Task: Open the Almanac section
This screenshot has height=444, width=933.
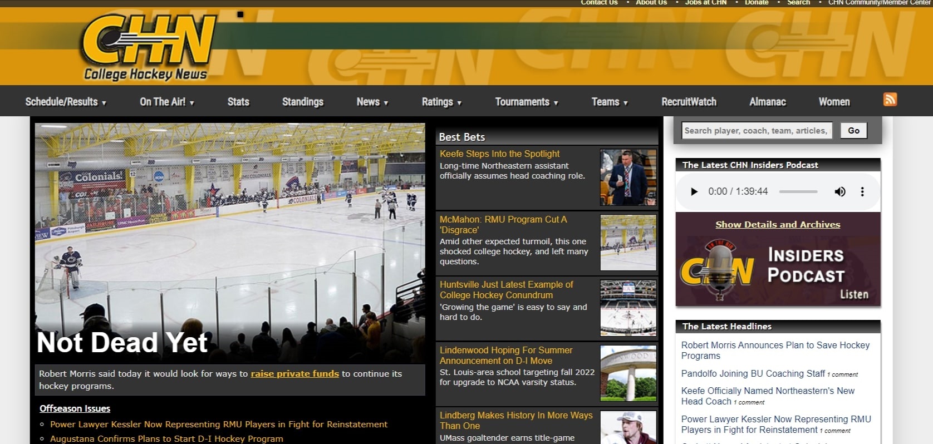Action: pos(768,102)
